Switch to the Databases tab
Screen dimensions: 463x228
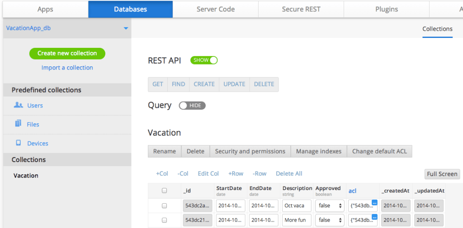(131, 9)
